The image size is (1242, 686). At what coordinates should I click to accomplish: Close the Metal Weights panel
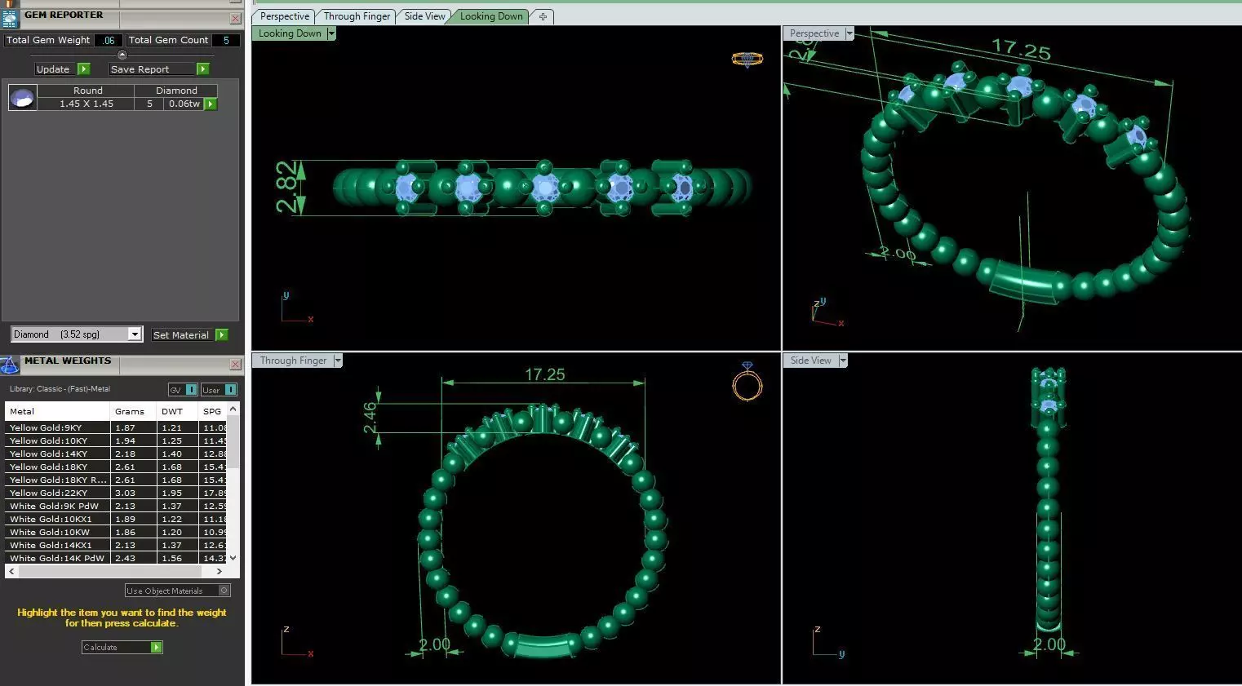click(x=235, y=364)
